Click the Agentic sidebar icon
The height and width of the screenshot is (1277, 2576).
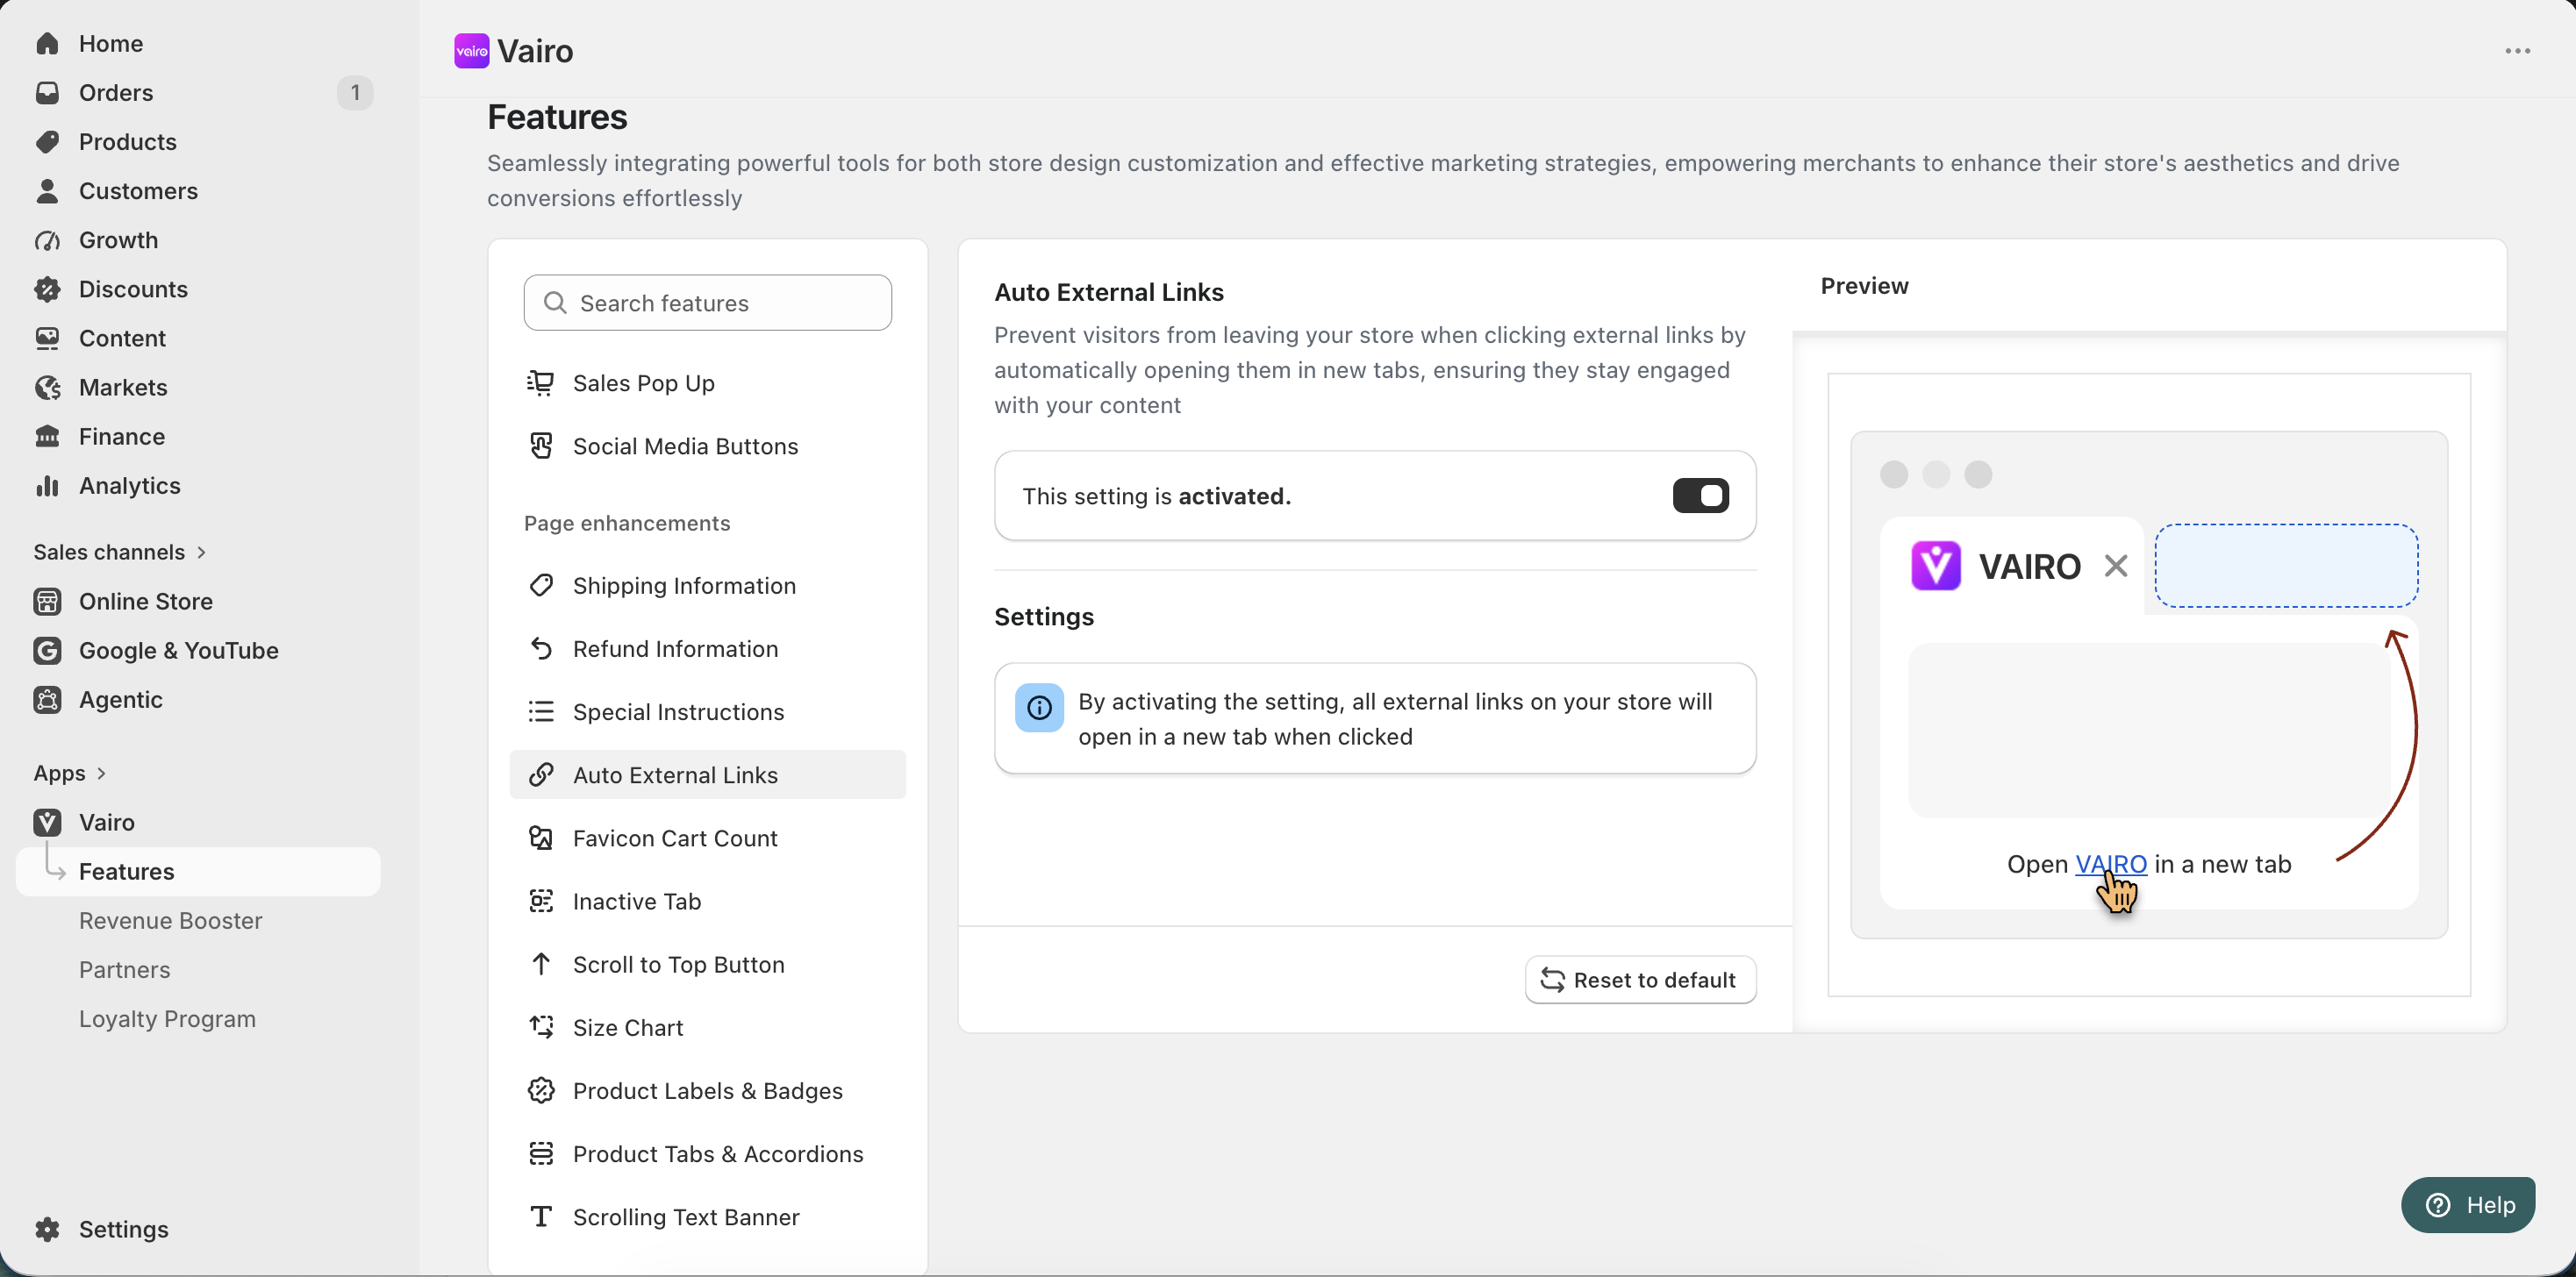47,699
